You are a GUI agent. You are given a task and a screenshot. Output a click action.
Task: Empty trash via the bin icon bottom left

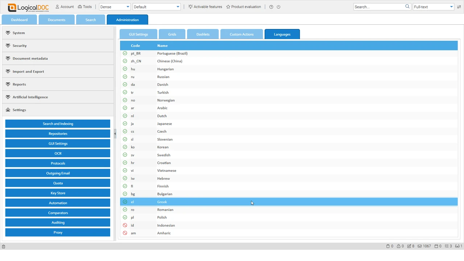[x=4, y=246]
